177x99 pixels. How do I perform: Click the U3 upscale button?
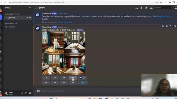(x=64, y=78)
